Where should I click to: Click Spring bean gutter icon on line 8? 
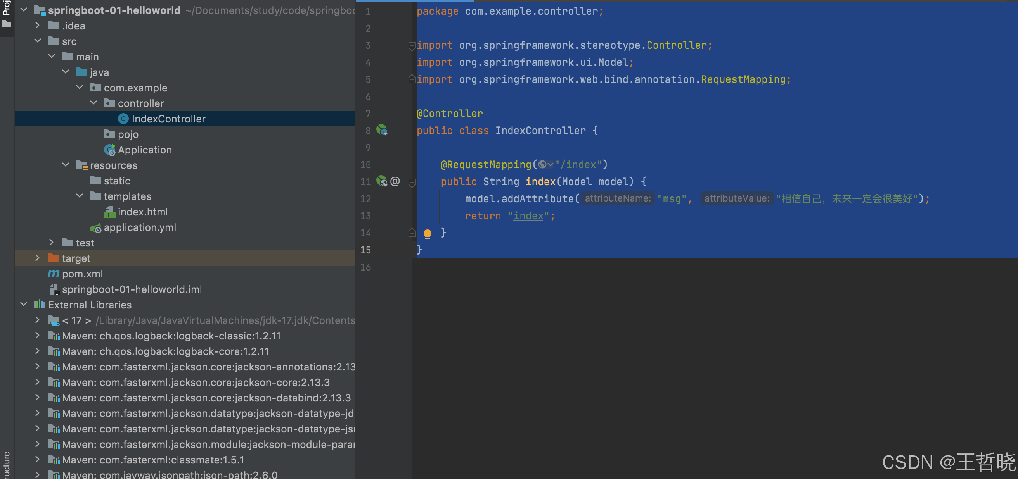click(x=381, y=130)
